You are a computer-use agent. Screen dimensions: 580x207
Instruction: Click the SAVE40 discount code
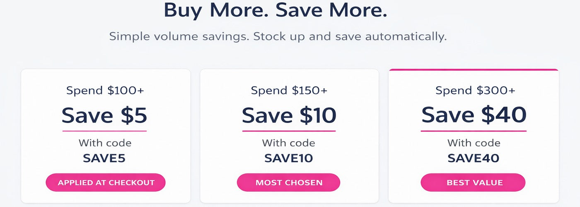point(473,158)
